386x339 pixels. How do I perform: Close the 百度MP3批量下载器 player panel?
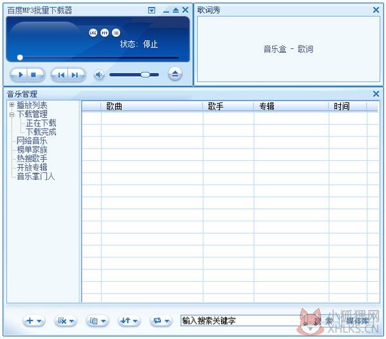point(185,10)
